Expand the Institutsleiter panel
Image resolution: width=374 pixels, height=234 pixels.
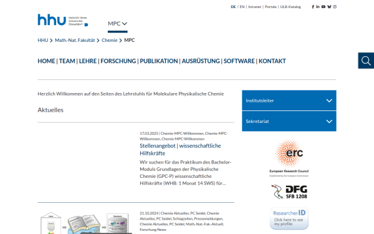coord(289,100)
